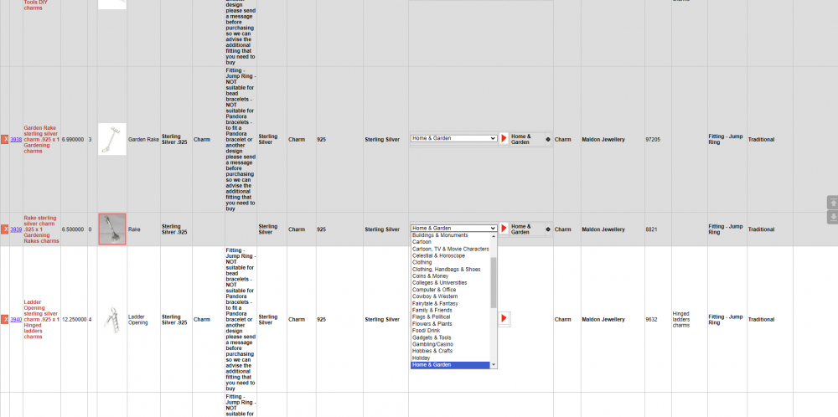Choose Cartoon, TV & Movie Characters option

click(x=451, y=249)
